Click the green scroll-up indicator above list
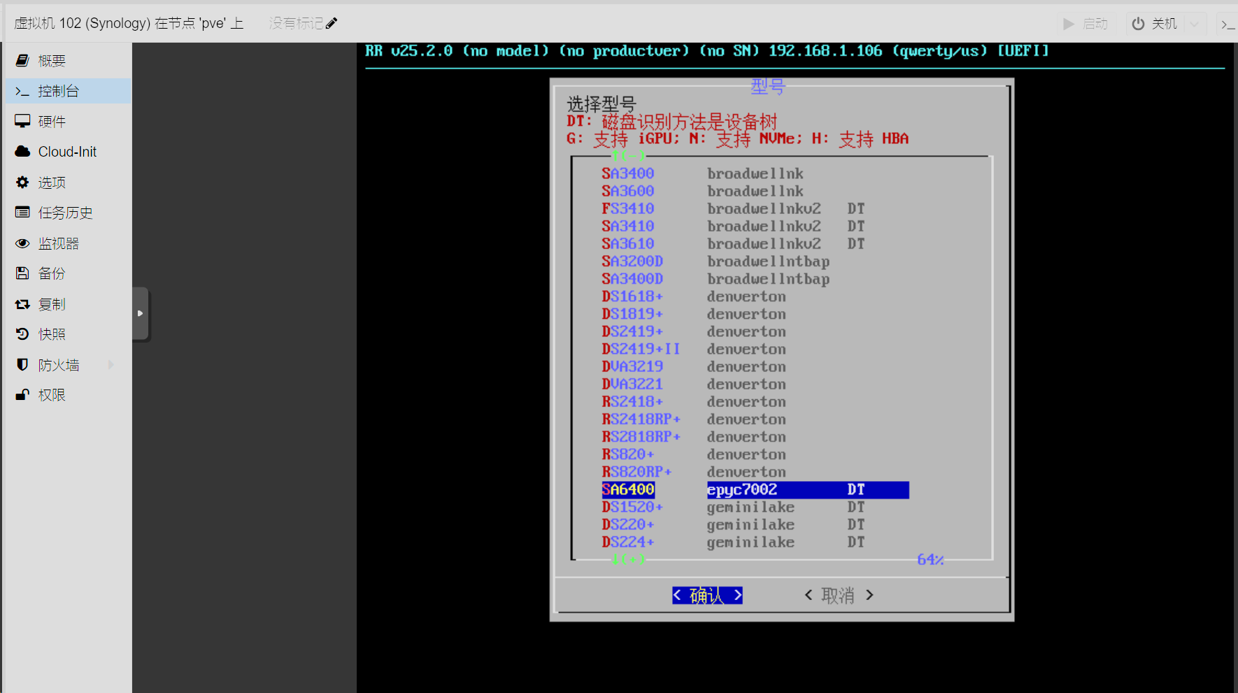 point(629,155)
